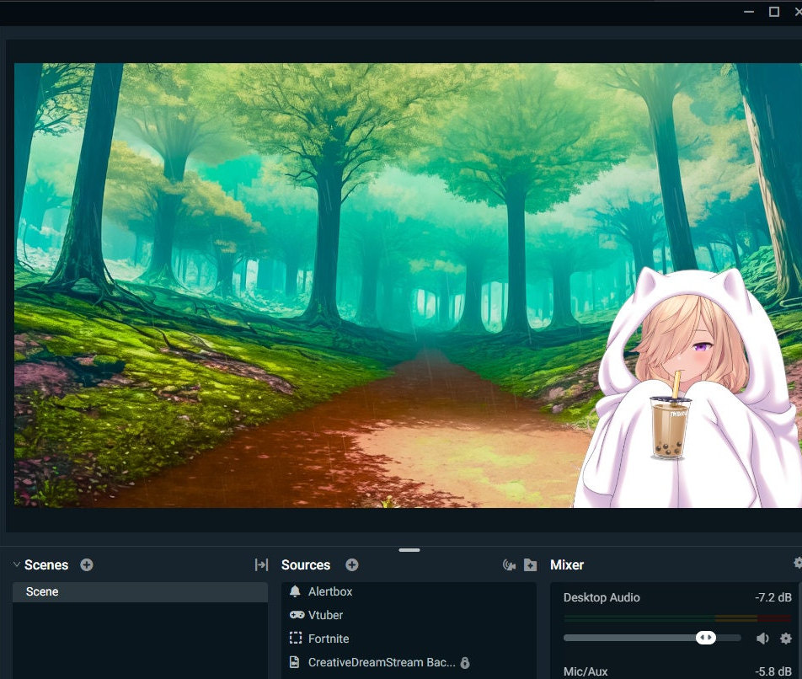
Task: Toggle Mic/Aux mute state
Action: [763, 676]
